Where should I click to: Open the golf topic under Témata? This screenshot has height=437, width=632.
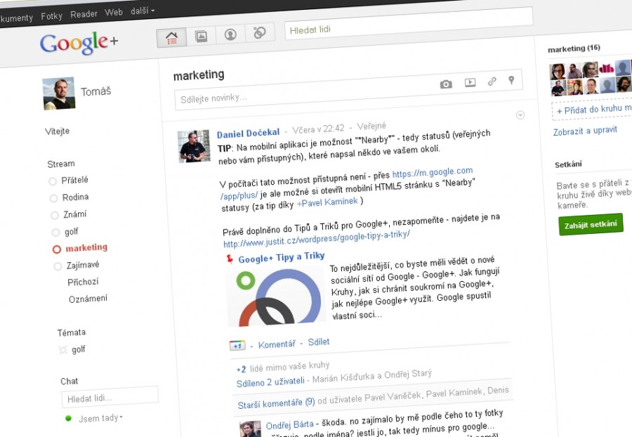(78, 349)
